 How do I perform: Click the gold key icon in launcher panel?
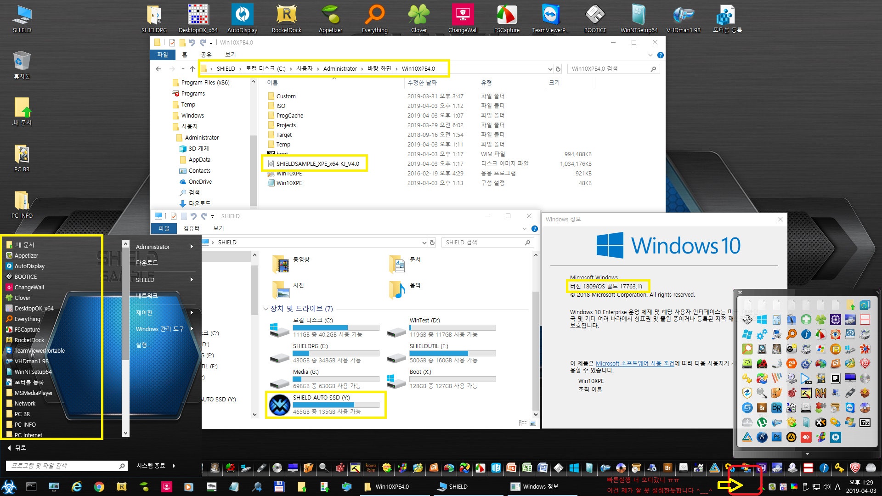(x=747, y=378)
